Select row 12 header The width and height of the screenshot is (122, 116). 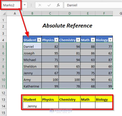pos(3,93)
